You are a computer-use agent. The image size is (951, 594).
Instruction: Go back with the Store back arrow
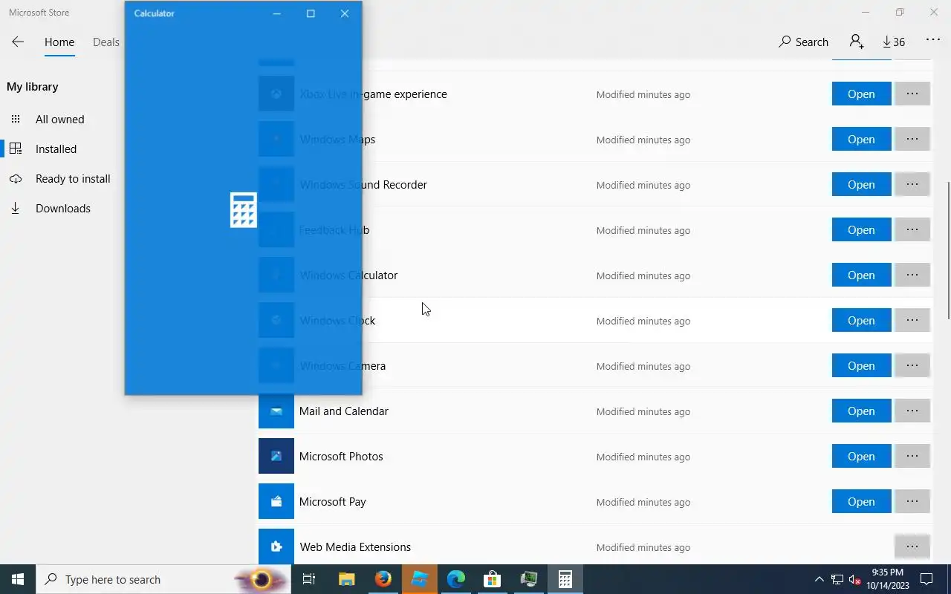pyautogui.click(x=18, y=42)
